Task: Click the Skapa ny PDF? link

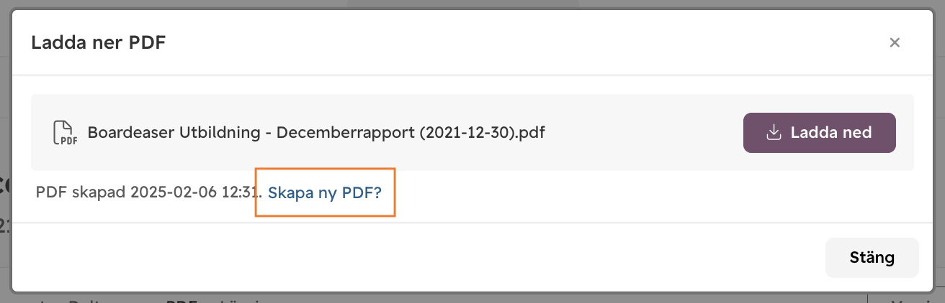Action: [x=325, y=192]
